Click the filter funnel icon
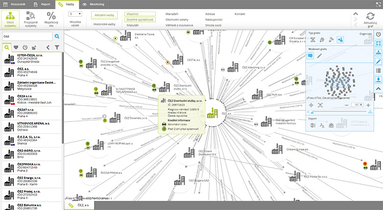383x210 pixels. pos(57,47)
